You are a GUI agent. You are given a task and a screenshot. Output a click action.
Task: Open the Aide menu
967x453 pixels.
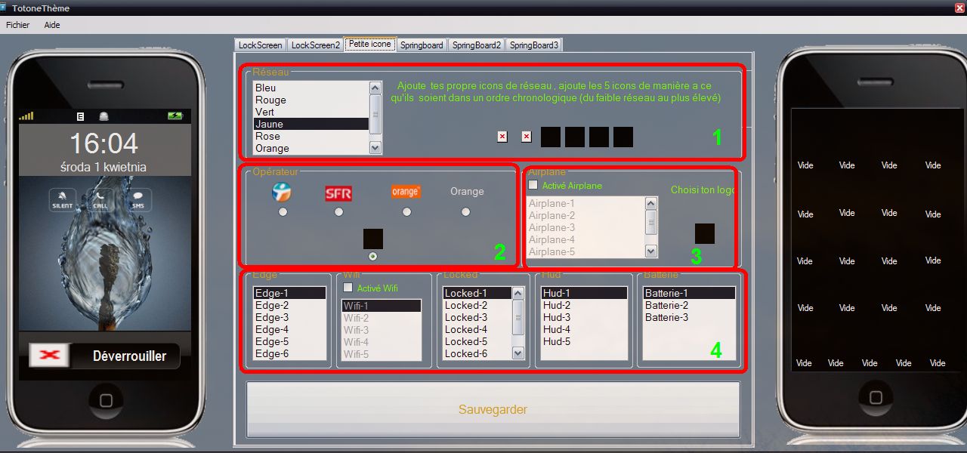[52, 25]
